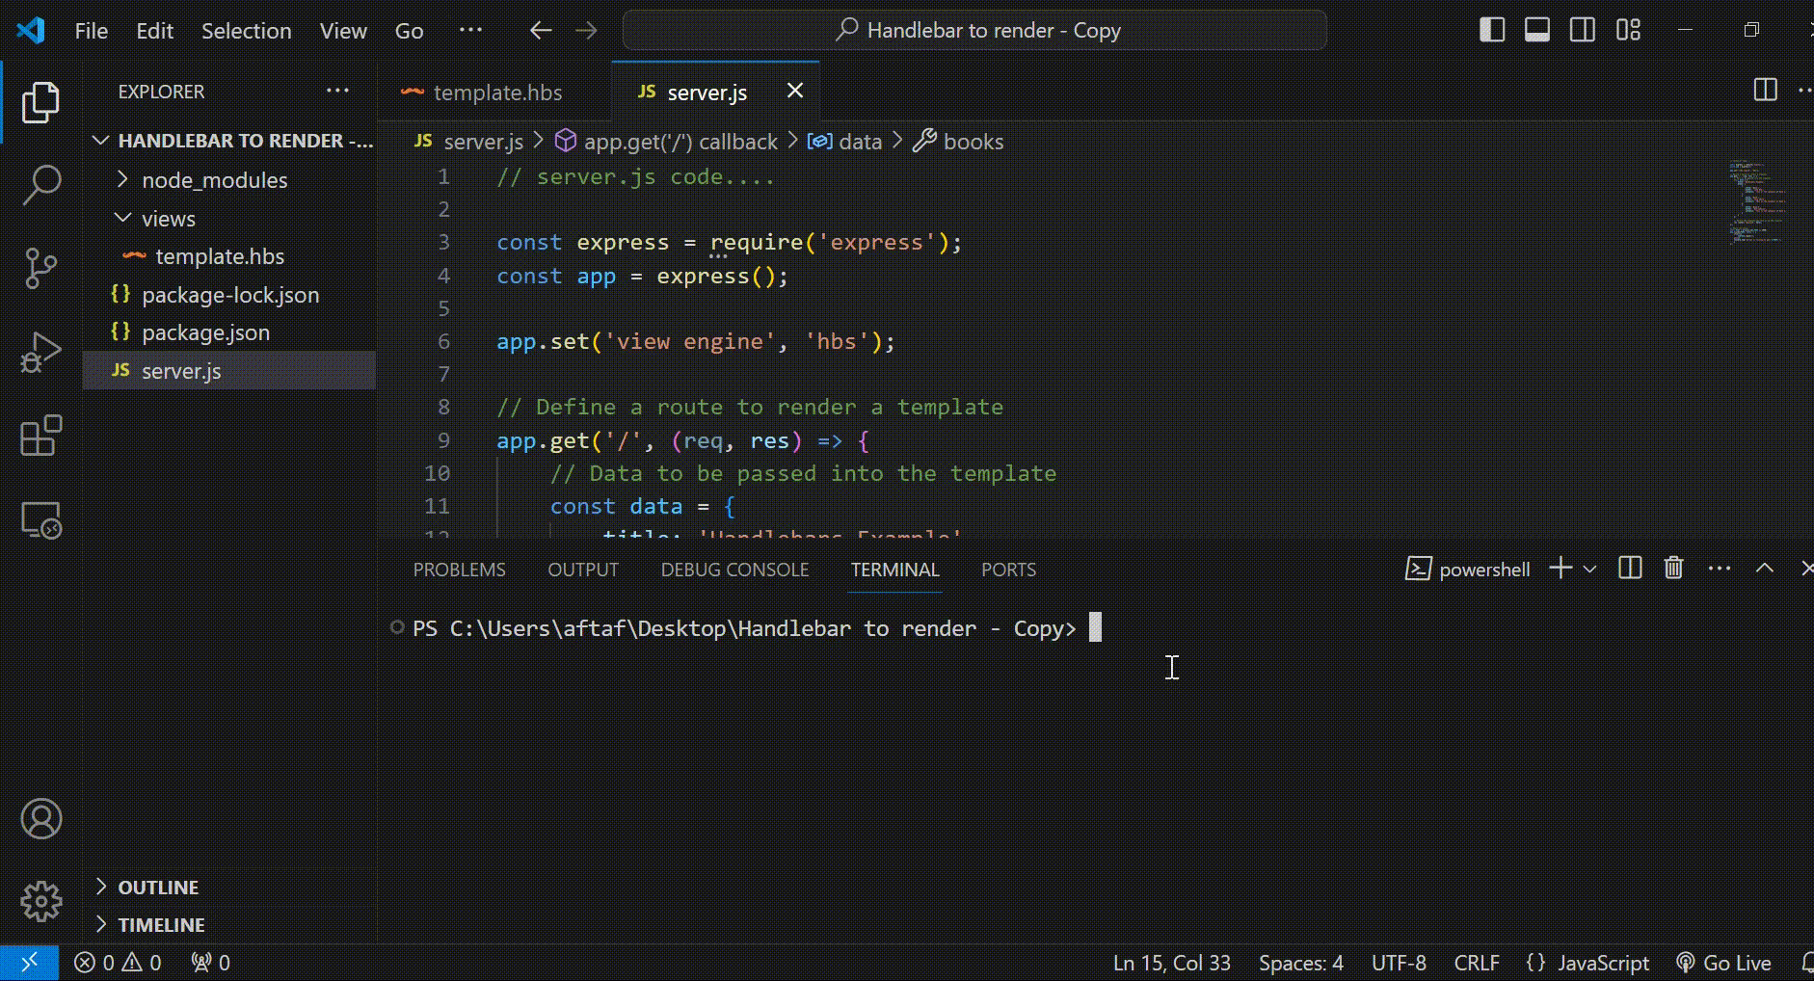Open the Manage settings gear
Screen dimensions: 1814x981
[41, 901]
